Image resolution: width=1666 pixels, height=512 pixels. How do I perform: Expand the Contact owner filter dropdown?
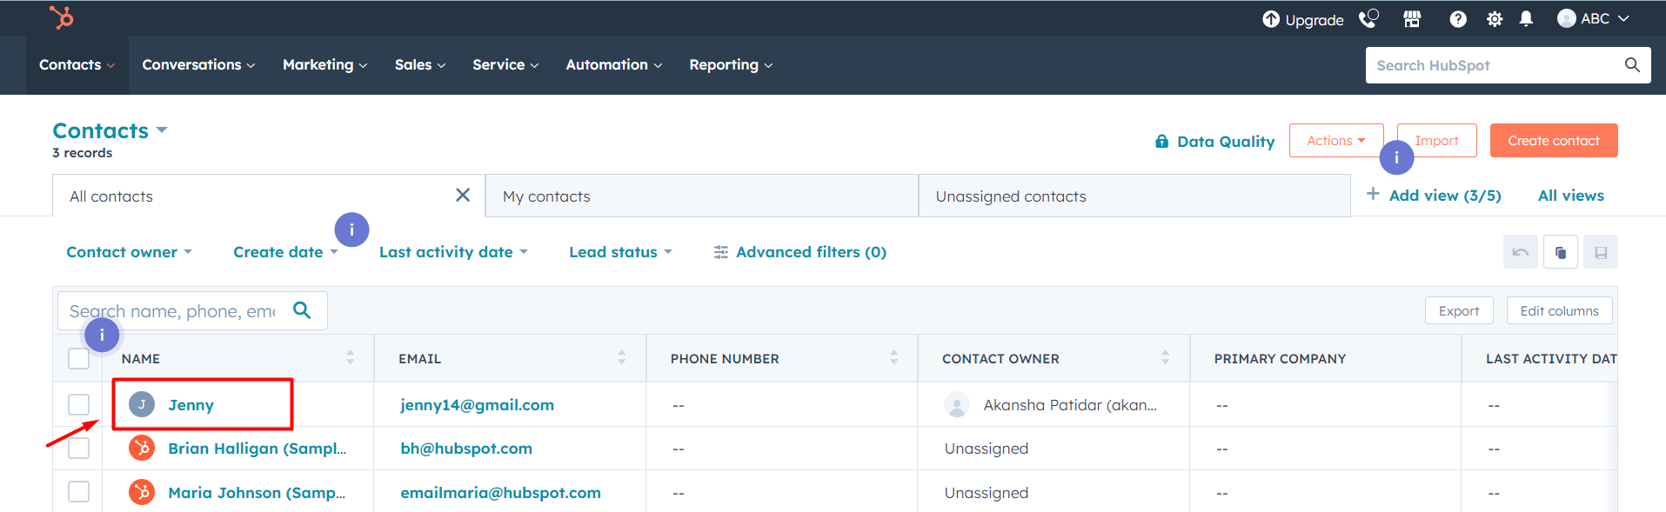(x=129, y=252)
